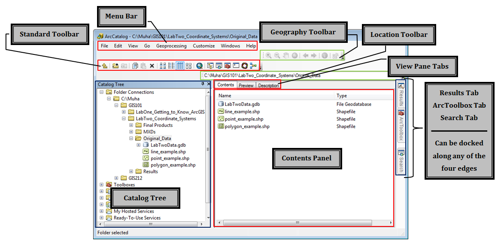Screen dimensions: 501x244
Task: Switch to the Description tab
Action: pos(268,85)
